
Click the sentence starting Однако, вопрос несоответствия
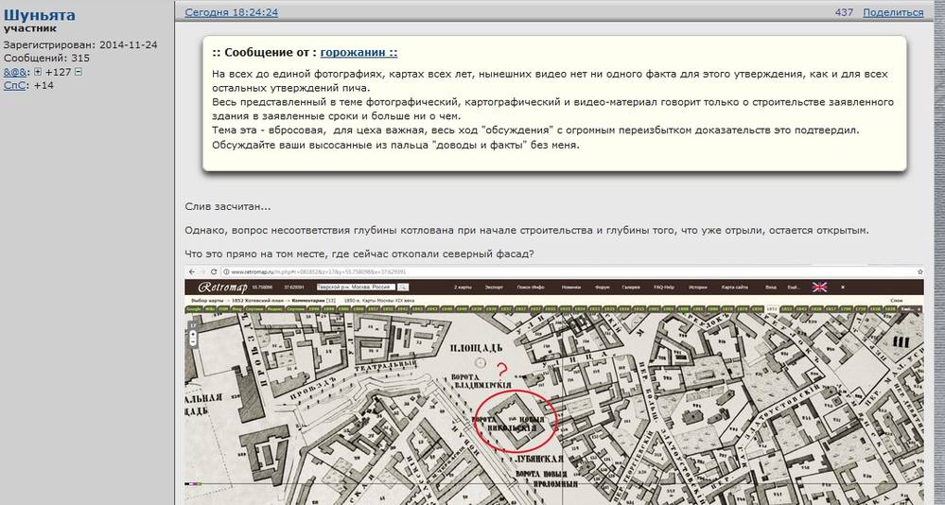(x=527, y=230)
